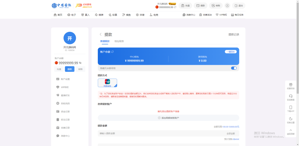Open the 体育 sports menu

point(140,15)
